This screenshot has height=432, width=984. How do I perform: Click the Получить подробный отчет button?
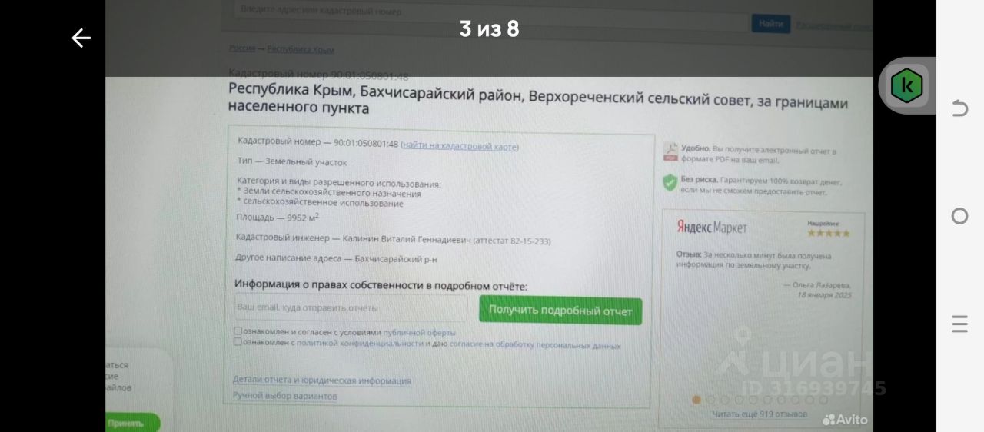point(560,311)
